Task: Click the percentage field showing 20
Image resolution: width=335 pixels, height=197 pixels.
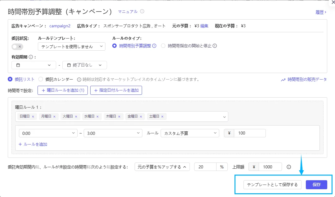Action: point(205,167)
